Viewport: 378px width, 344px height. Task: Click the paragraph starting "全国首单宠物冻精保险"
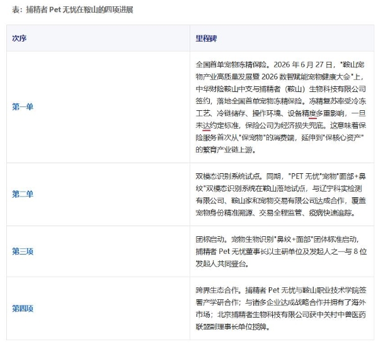(x=281, y=107)
